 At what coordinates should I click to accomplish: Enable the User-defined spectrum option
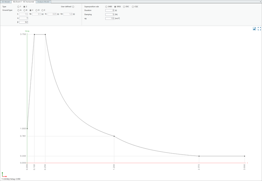pyautogui.click(x=73, y=7)
